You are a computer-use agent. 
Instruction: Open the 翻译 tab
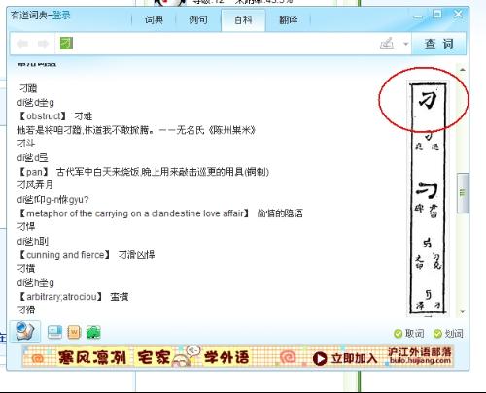click(x=288, y=20)
